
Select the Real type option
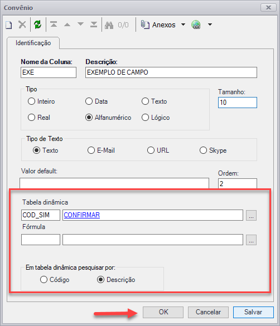click(x=39, y=118)
